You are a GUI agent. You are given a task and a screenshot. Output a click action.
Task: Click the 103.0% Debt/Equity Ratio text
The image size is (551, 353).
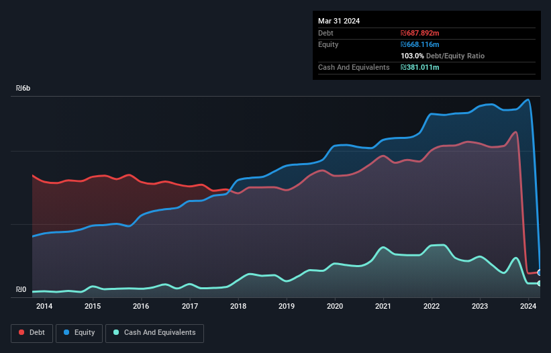tap(442, 56)
